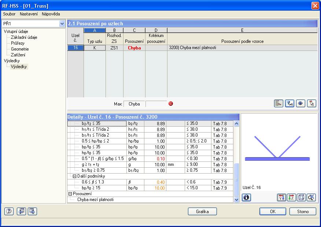Select Základní údaje tree item
321x227 pixels.
tap(24, 37)
